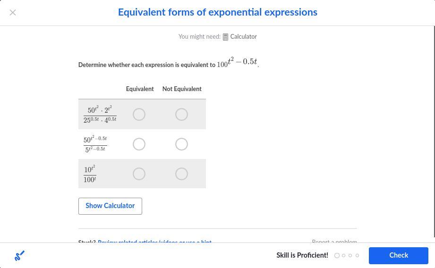Screen dimensions: 435x268
Task: Open the Calculator link at the top
Action: pos(243,37)
